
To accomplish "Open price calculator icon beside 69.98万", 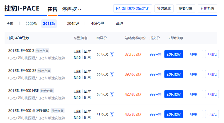I will pyautogui.click(x=112, y=94).
